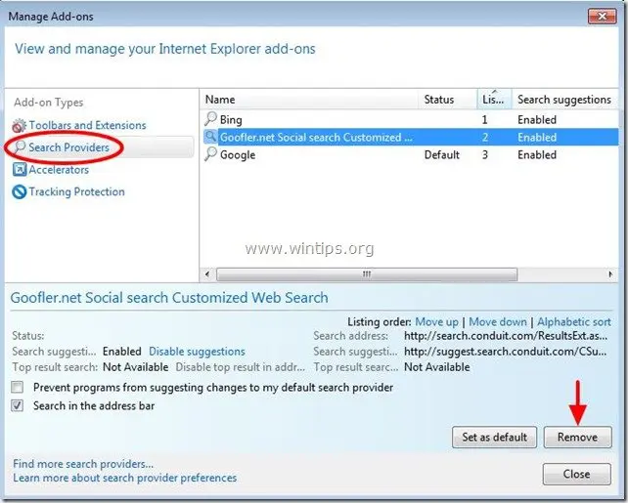
Task: Open the Accelerators add-on type
Action: tap(59, 170)
